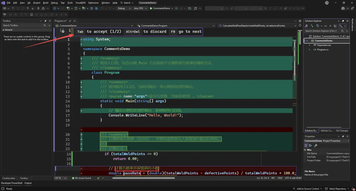Click the Live Share icon at top right
This screenshot has width=356, height=191.
coord(352,8)
